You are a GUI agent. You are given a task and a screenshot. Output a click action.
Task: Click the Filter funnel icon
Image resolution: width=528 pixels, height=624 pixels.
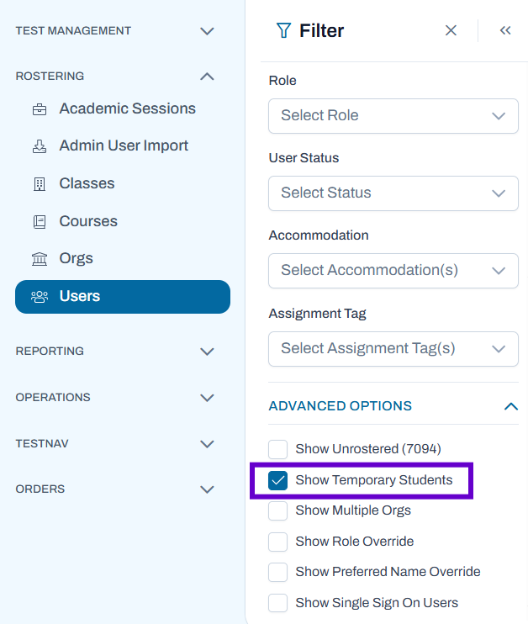(283, 30)
